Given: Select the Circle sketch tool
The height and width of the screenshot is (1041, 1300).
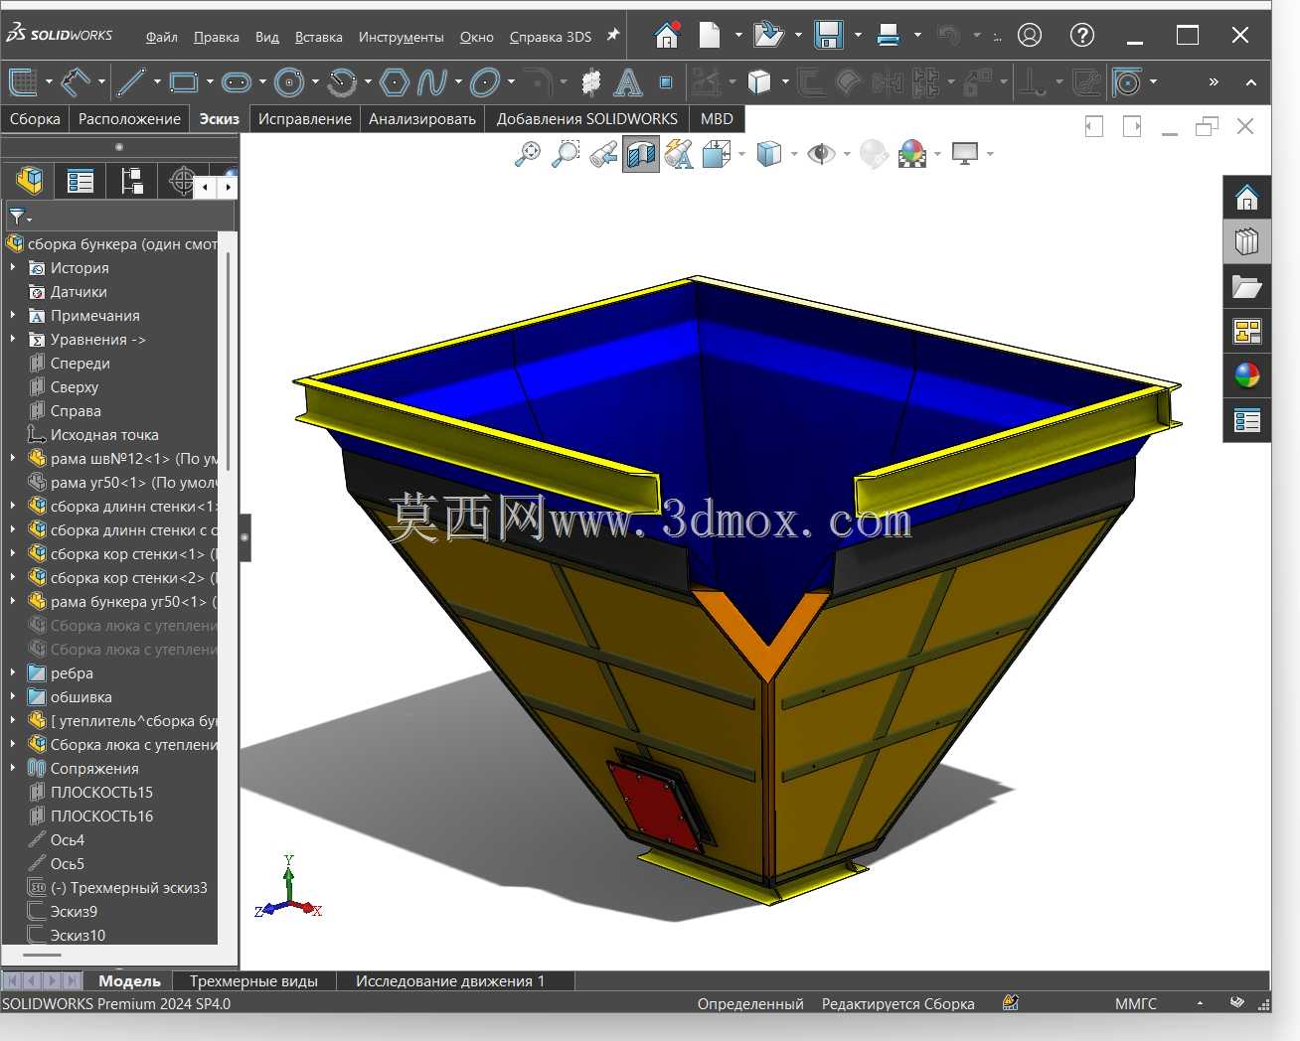Looking at the screenshot, I should pos(289,81).
